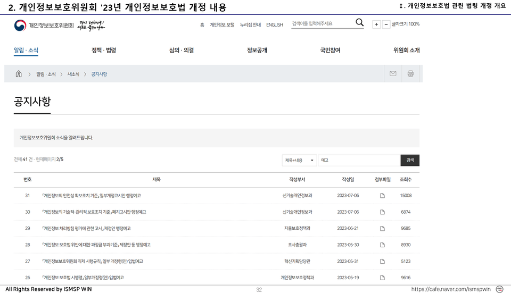511x293 pixels.
Task: Open the 심의·의결 main menu
Action: (182, 50)
